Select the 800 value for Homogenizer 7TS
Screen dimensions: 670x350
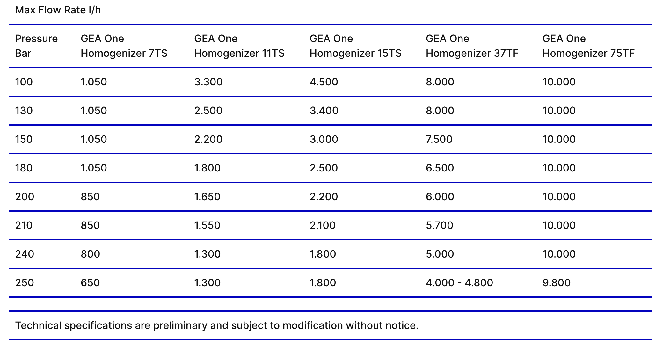pos(90,254)
